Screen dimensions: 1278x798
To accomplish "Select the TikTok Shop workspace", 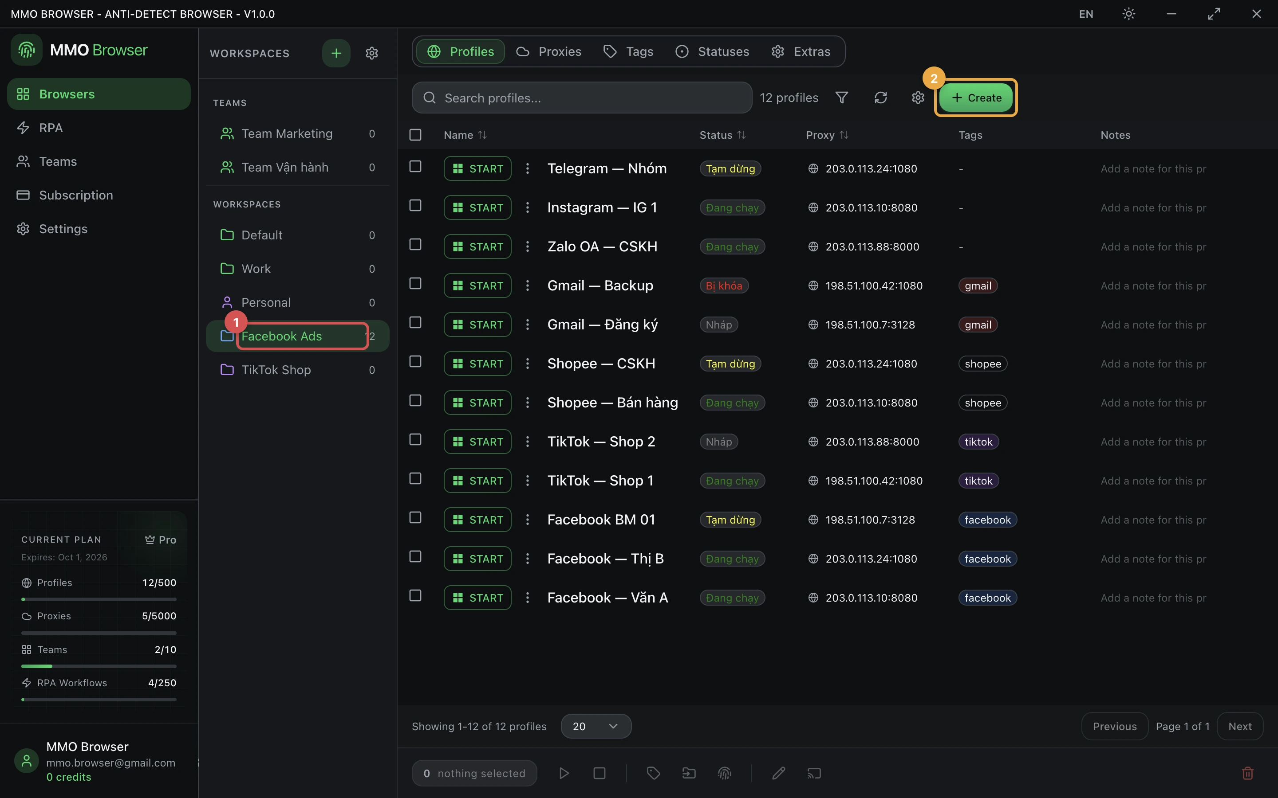I will pos(297,369).
